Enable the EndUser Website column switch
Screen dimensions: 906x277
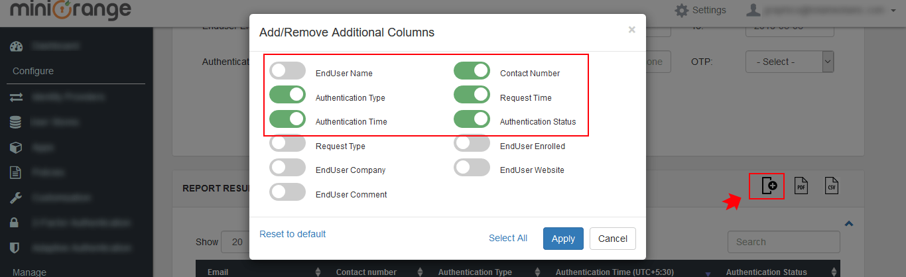click(472, 168)
